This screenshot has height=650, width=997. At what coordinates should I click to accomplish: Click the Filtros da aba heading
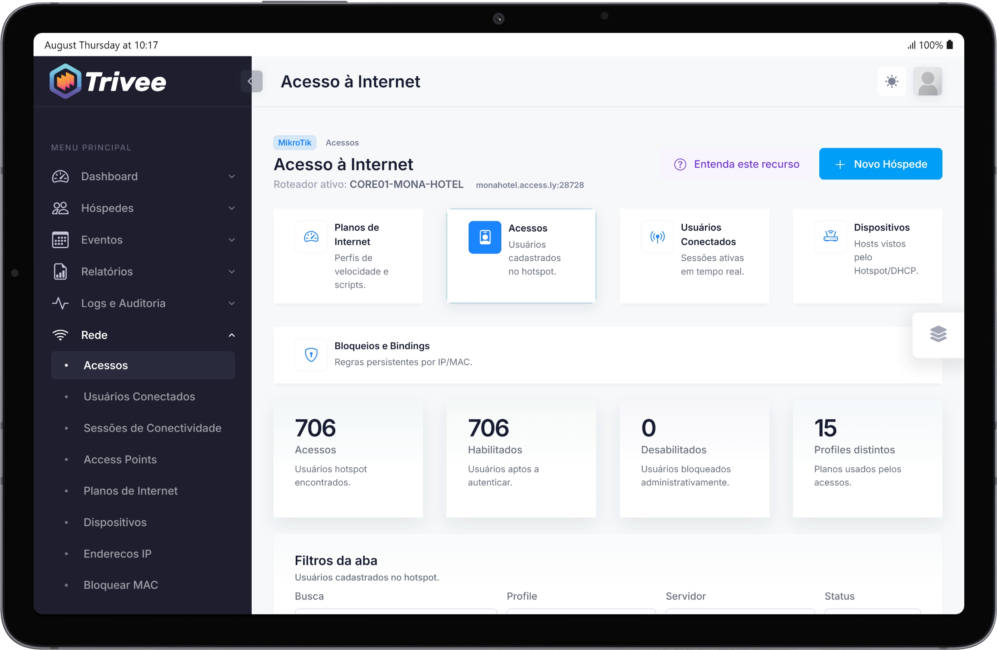click(336, 561)
